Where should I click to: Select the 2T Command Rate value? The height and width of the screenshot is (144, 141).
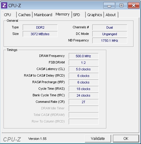[83, 102]
